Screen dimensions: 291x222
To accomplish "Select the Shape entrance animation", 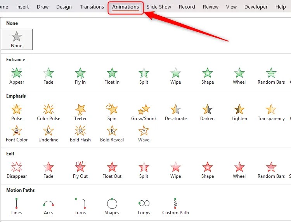I will [x=208, y=76].
